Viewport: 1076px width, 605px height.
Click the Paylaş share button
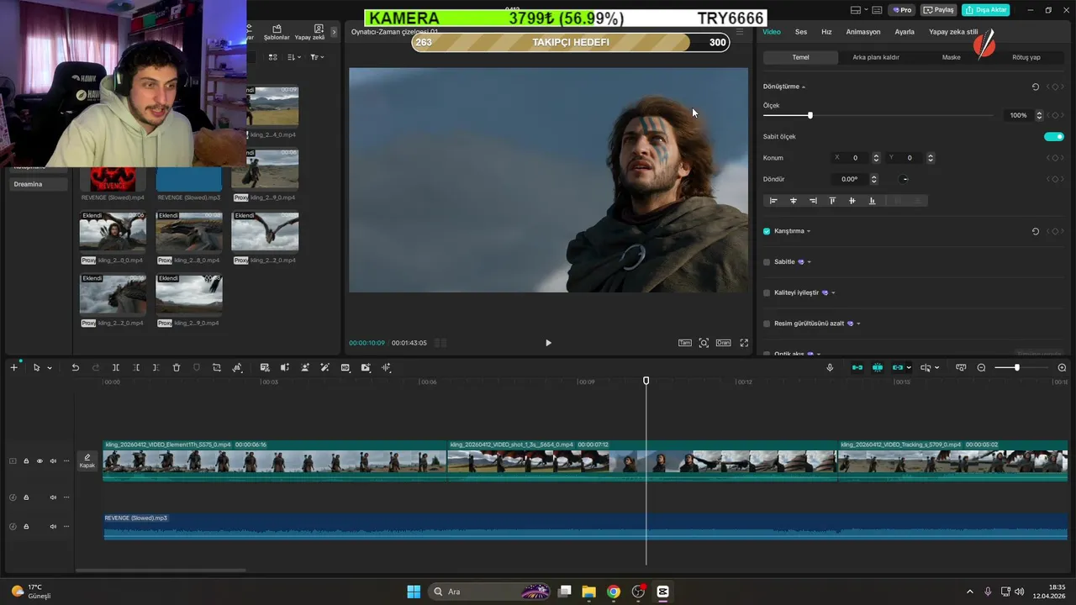pos(939,10)
